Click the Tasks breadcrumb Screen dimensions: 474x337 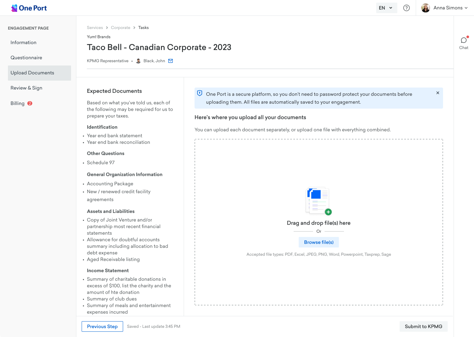144,28
